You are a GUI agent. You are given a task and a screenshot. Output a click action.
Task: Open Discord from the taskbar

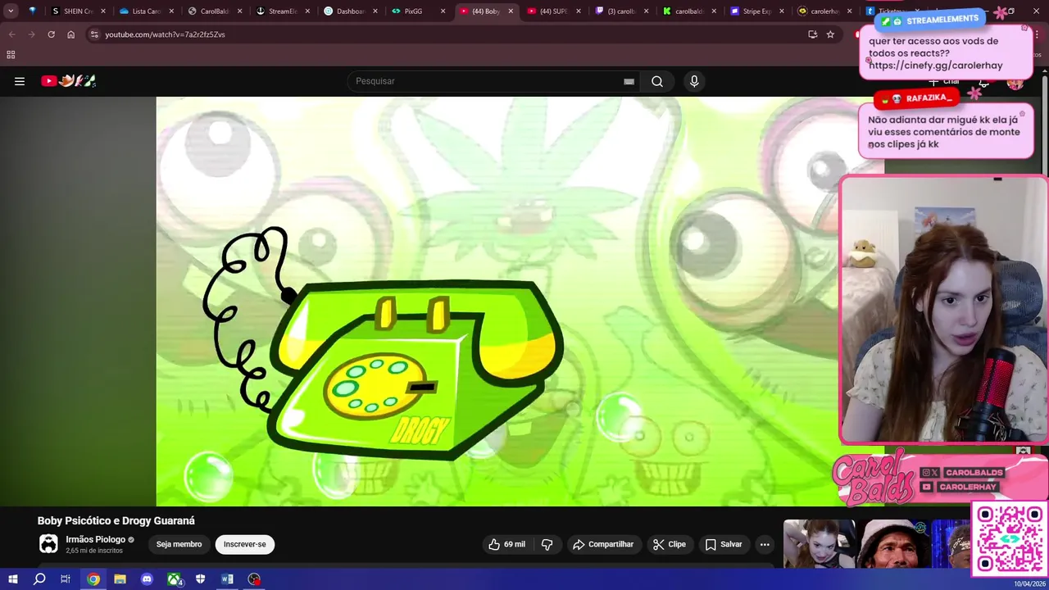click(147, 579)
